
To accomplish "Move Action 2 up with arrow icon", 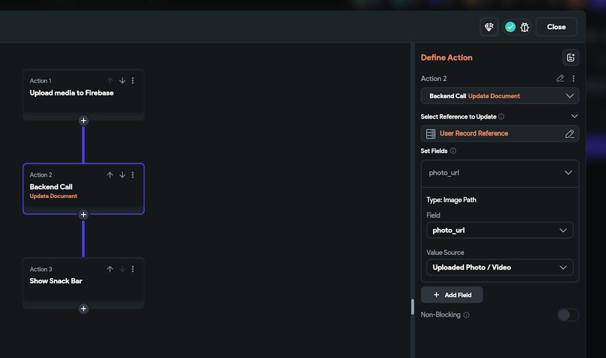I will pos(110,175).
